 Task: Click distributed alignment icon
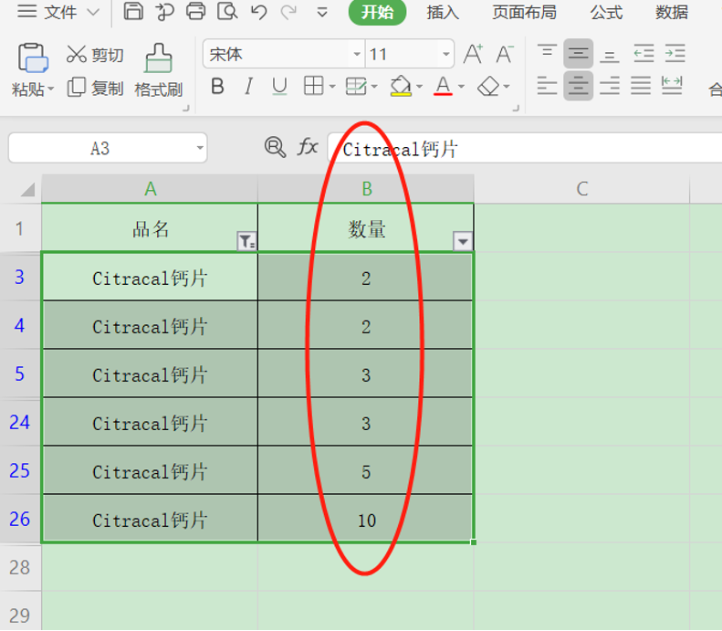(x=672, y=86)
